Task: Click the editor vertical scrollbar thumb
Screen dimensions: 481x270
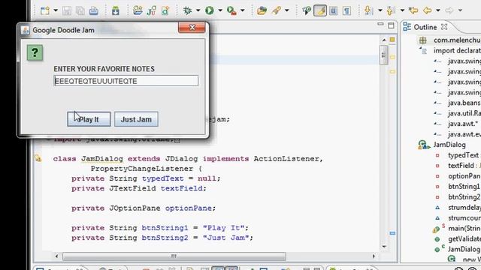Action: pyautogui.click(x=384, y=55)
